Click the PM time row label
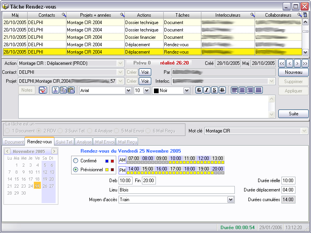311x233 pixels. tap(122, 170)
